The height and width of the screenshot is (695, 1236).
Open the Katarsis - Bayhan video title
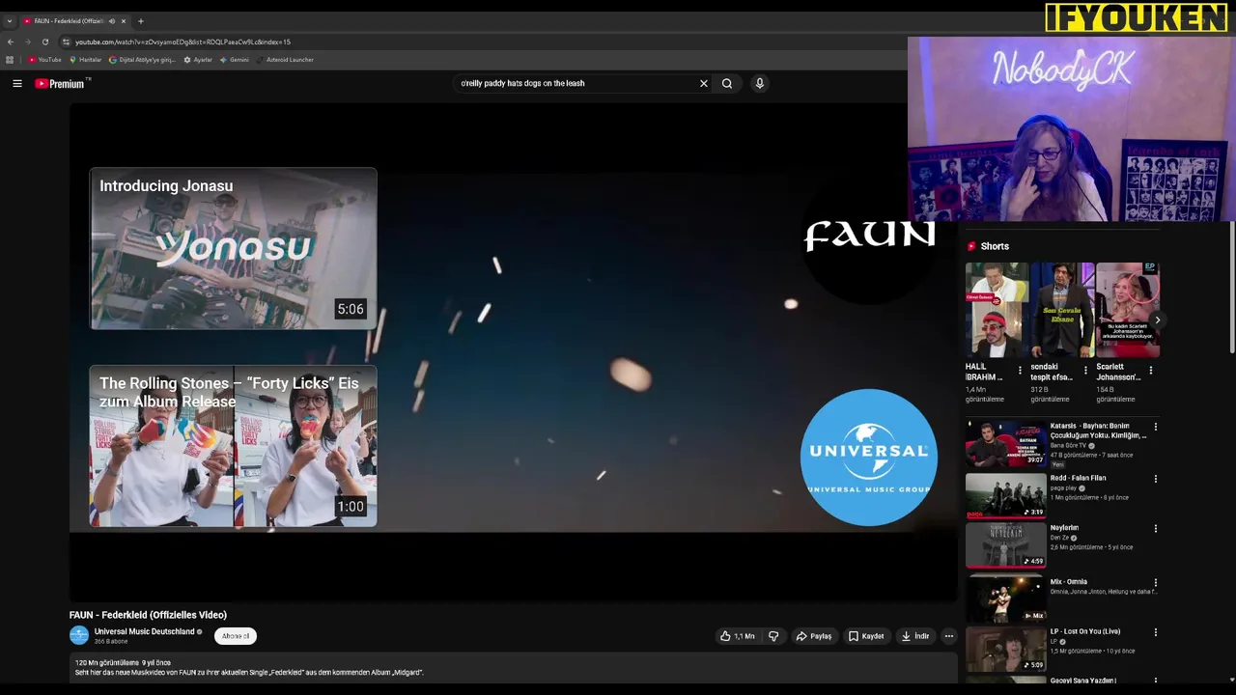pos(1098,431)
